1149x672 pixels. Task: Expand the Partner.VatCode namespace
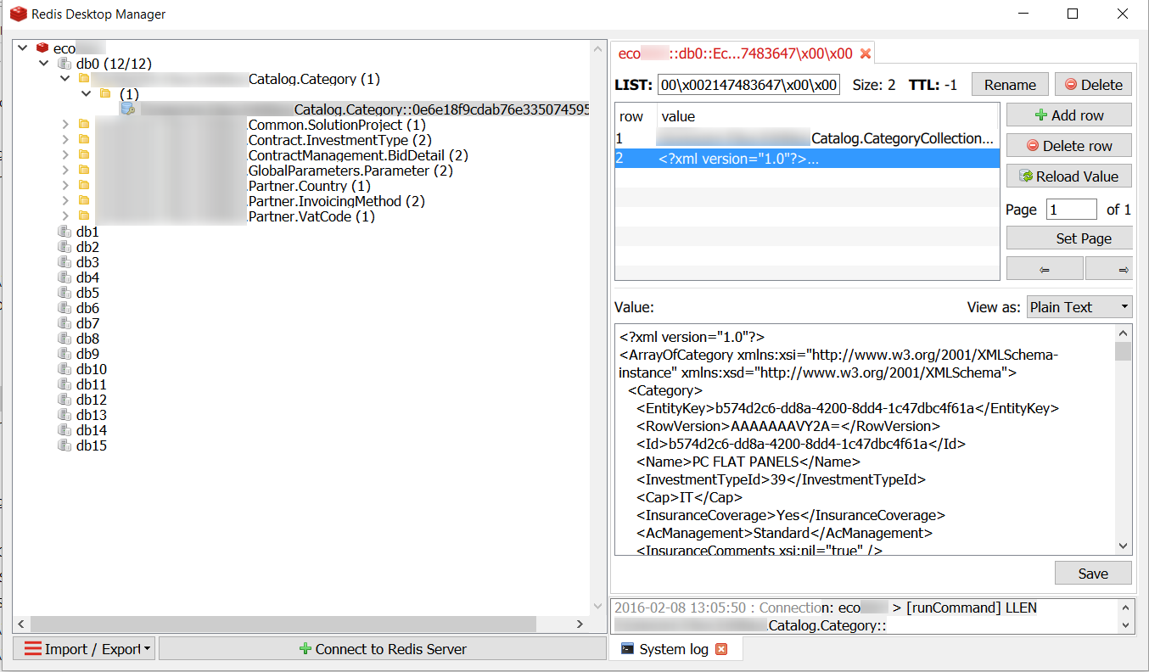click(64, 216)
